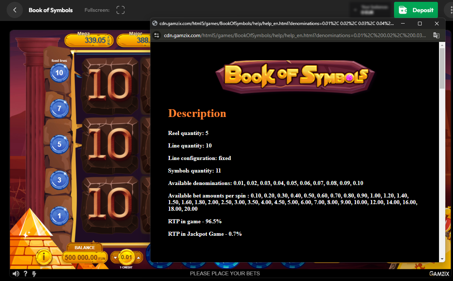Click the translate page icon in popup
The height and width of the screenshot is (281, 453).
click(436, 35)
